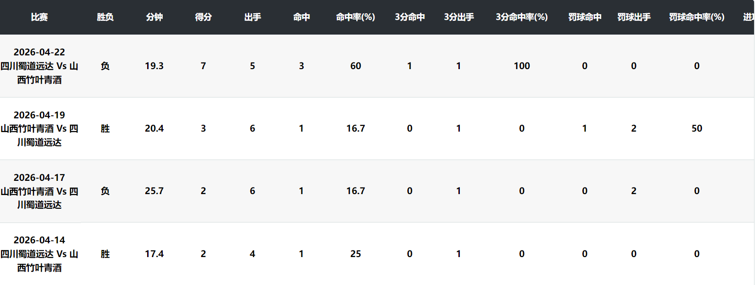Viewport: 755px width, 285px height.
Task: Click the 50 free throw percentage cell
Action: (697, 128)
